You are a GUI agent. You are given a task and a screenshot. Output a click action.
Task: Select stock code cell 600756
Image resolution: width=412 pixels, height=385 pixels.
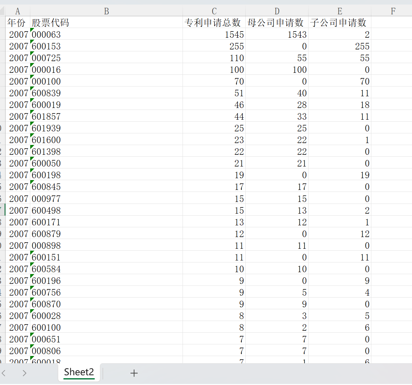coord(106,292)
